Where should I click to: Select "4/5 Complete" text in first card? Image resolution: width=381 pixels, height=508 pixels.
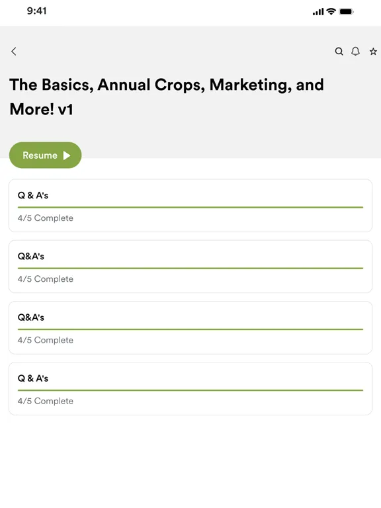click(x=46, y=218)
